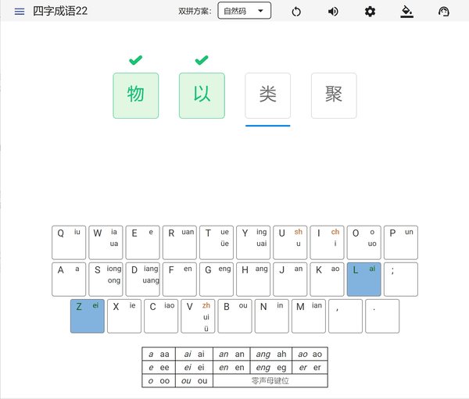Select the character card 聚
Viewport: 469px width, 399px height.
pyautogui.click(x=334, y=95)
